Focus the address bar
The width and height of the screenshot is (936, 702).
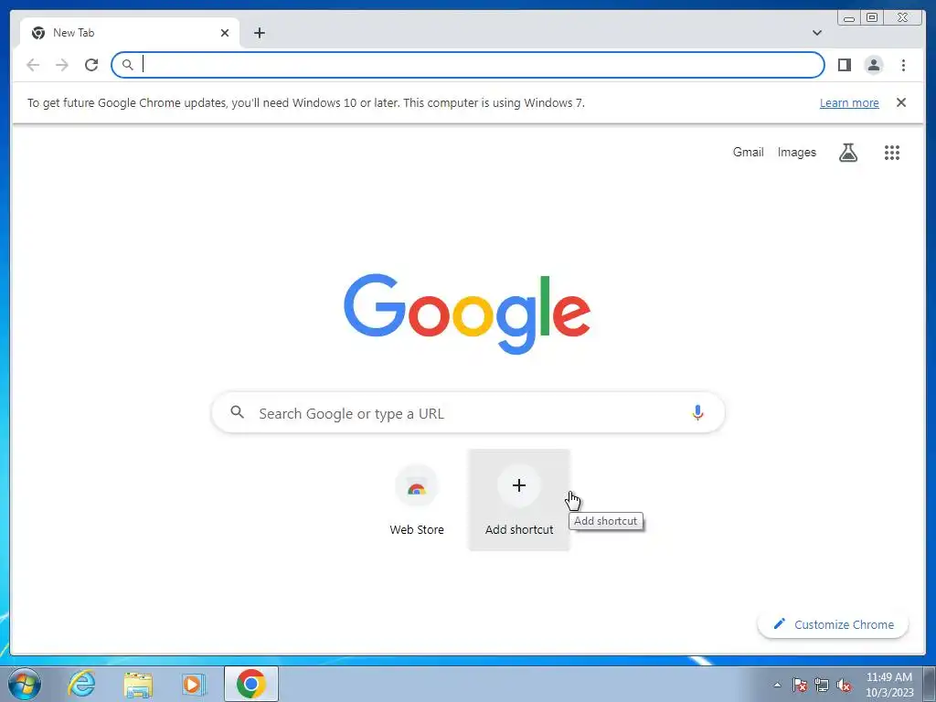[x=468, y=65]
